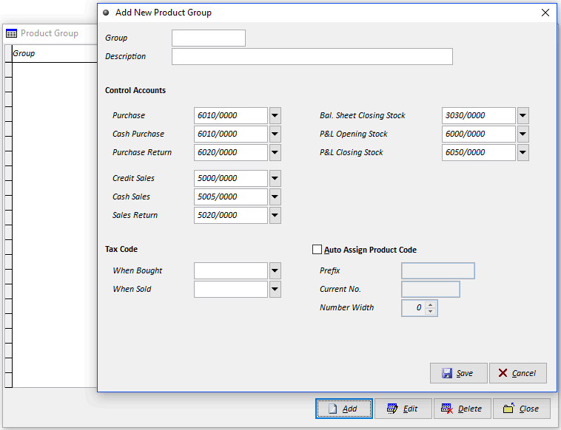Click the Current No. input field
The height and width of the screenshot is (430, 561).
point(431,290)
